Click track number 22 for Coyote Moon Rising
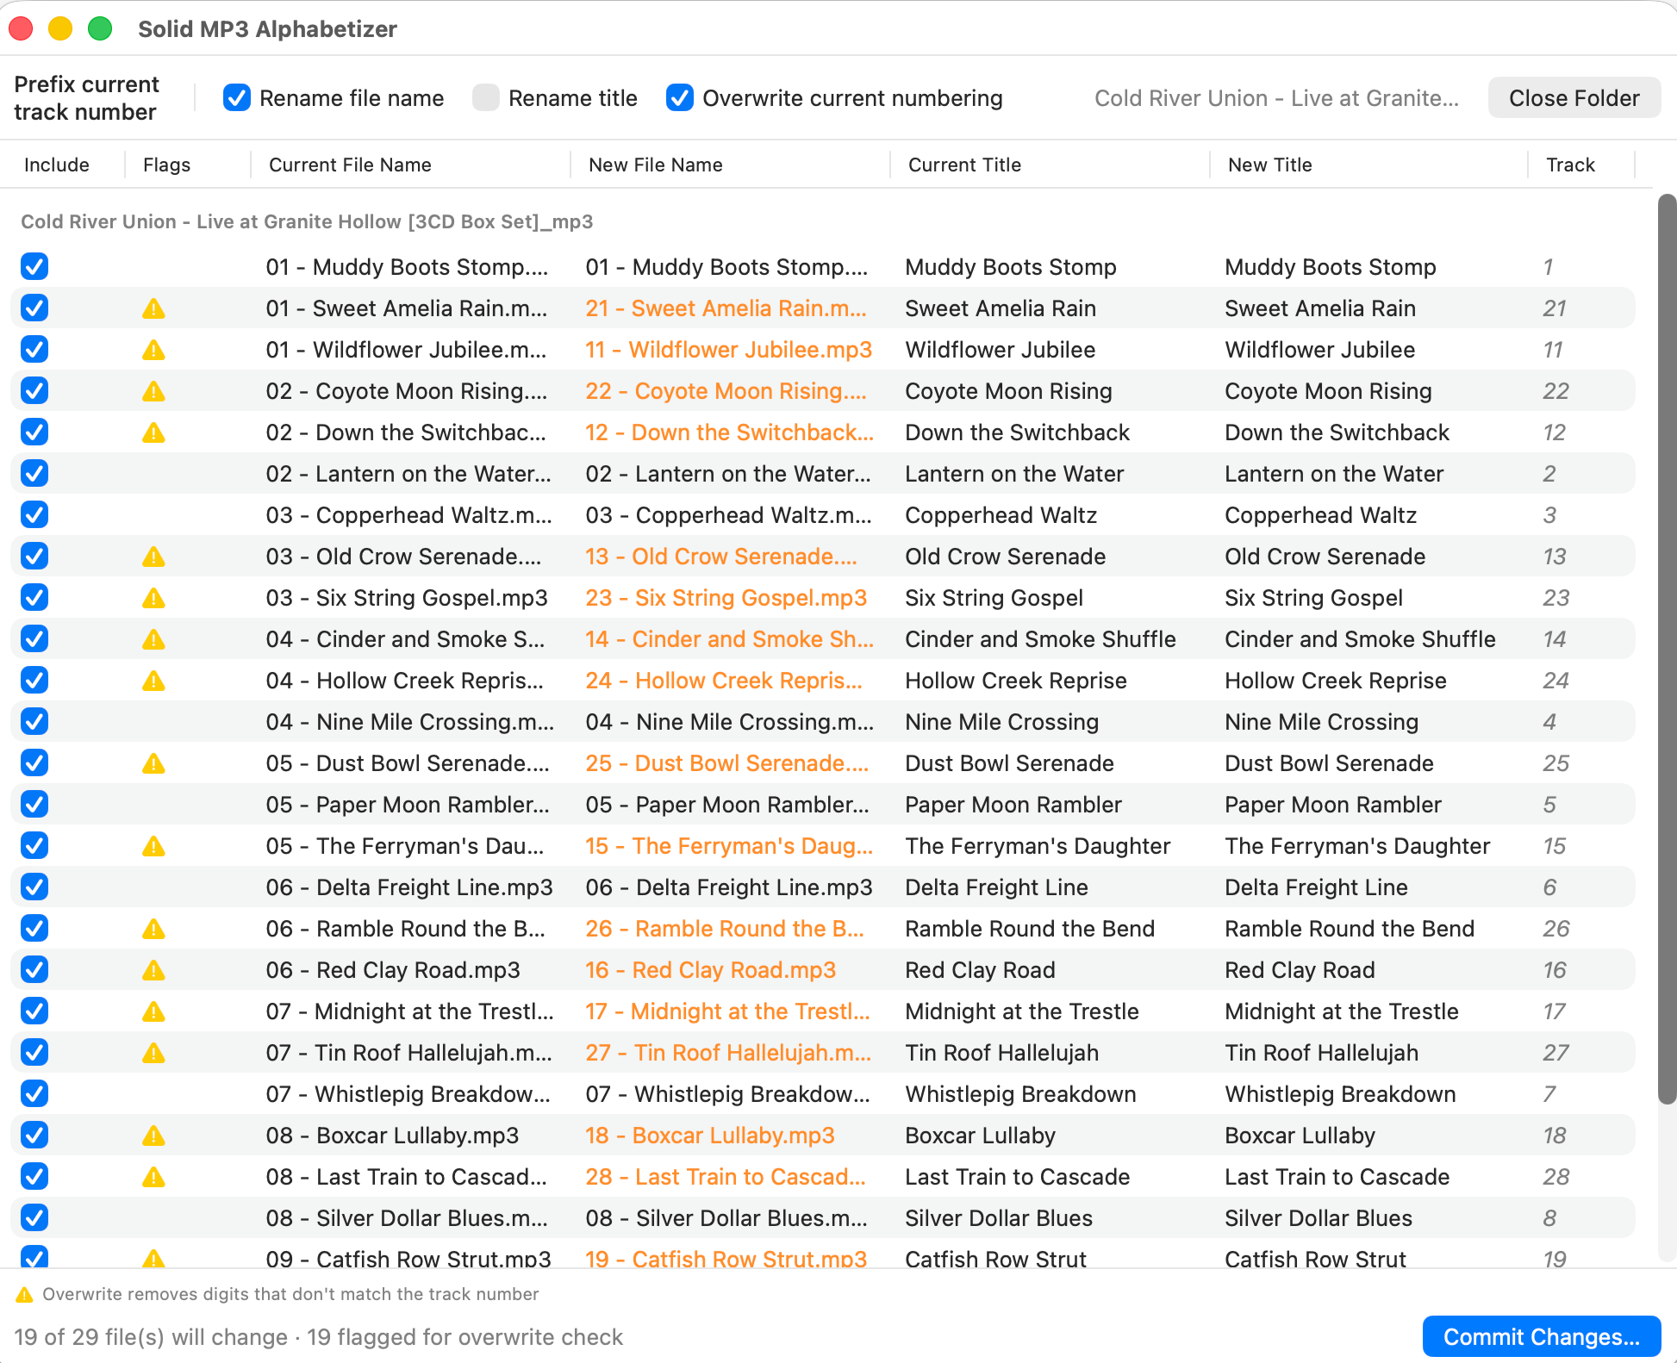 tap(1555, 391)
